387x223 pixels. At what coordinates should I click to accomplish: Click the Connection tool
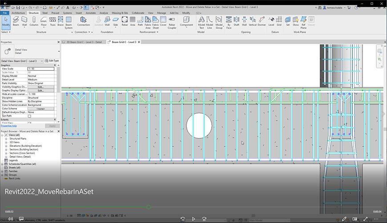pos(84,21)
